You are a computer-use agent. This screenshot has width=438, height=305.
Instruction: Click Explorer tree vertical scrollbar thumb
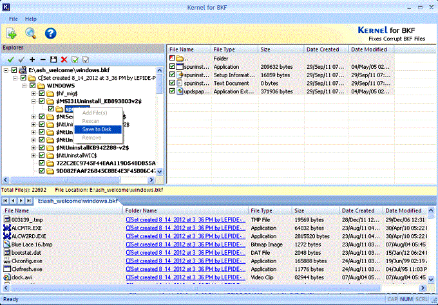[x=160, y=84]
